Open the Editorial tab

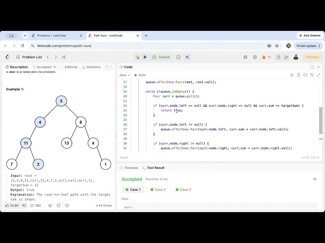[69, 67]
